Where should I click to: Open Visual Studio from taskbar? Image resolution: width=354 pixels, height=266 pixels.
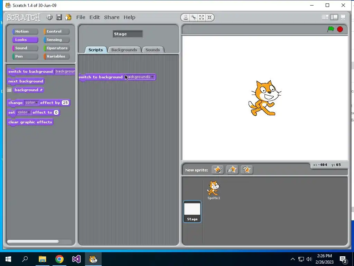pos(76,259)
